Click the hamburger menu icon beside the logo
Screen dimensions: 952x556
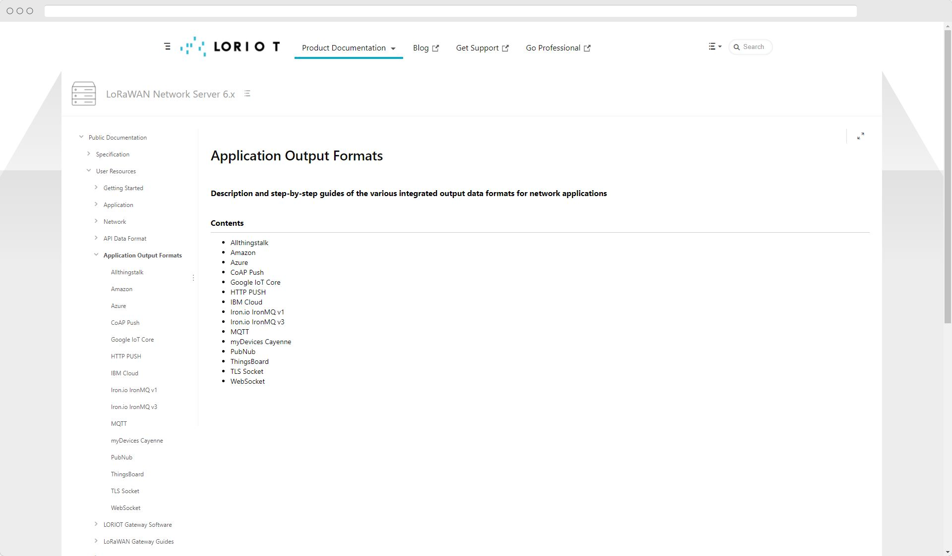point(167,47)
